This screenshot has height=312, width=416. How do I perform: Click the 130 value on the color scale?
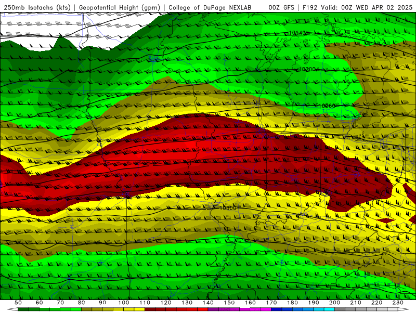[x=187, y=303]
